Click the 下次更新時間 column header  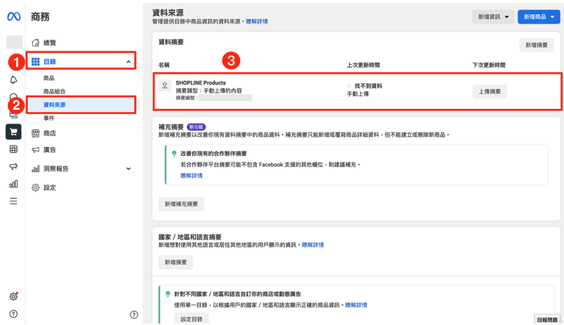(489, 65)
